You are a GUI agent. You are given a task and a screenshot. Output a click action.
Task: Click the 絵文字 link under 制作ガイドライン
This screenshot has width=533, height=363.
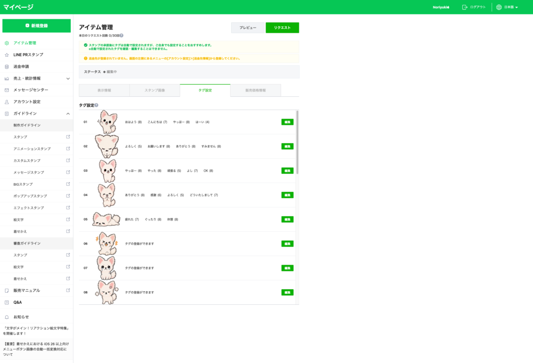[19, 219]
